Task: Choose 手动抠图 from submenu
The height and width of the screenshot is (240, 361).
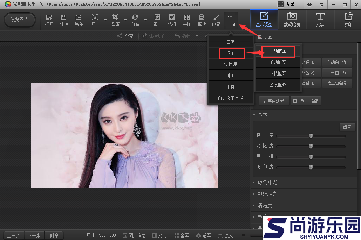Action: coord(278,62)
